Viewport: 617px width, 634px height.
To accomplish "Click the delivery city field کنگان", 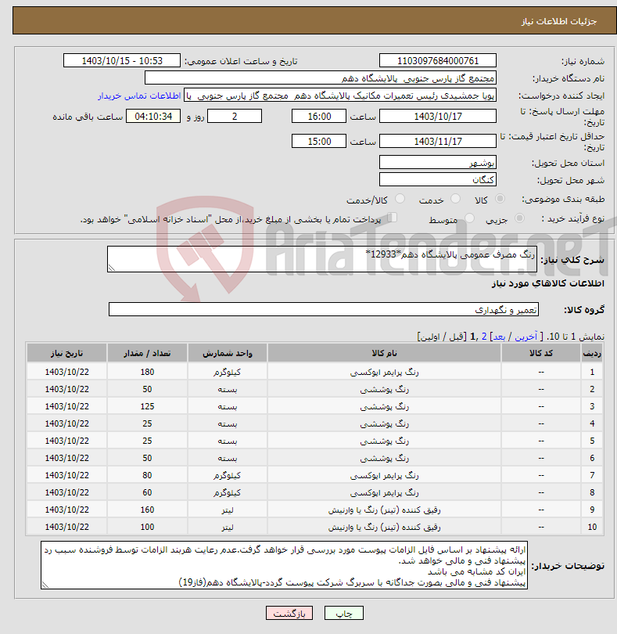I will (x=438, y=179).
